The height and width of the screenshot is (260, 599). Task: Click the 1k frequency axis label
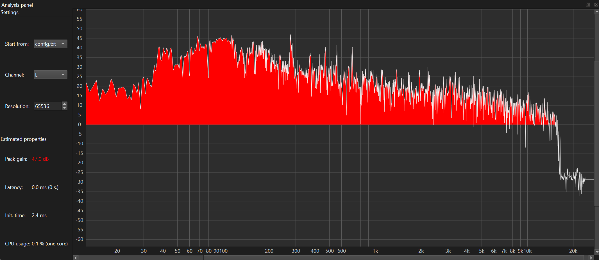pos(375,251)
